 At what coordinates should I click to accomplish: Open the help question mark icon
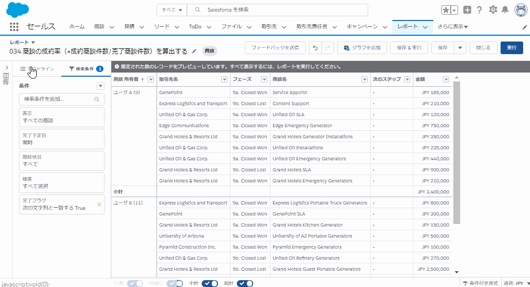479,10
